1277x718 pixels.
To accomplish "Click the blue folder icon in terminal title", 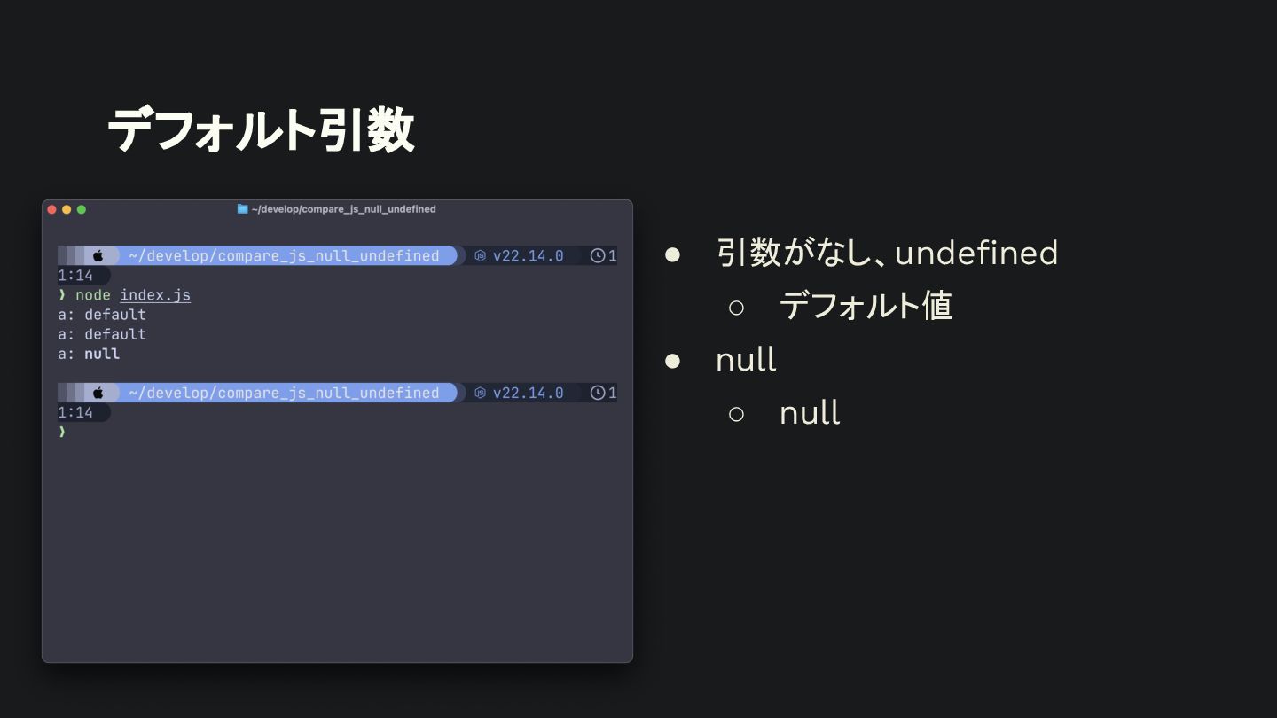I will (242, 209).
